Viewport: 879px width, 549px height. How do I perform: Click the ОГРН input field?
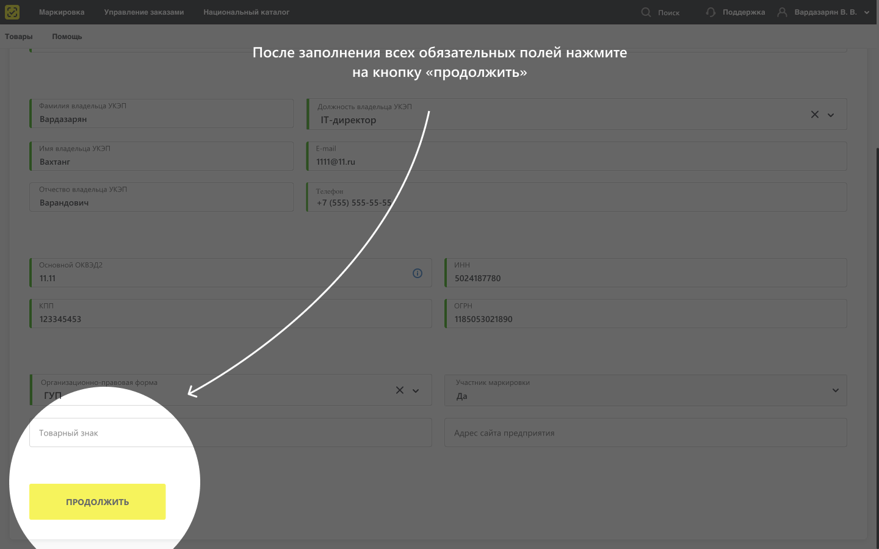click(x=646, y=314)
